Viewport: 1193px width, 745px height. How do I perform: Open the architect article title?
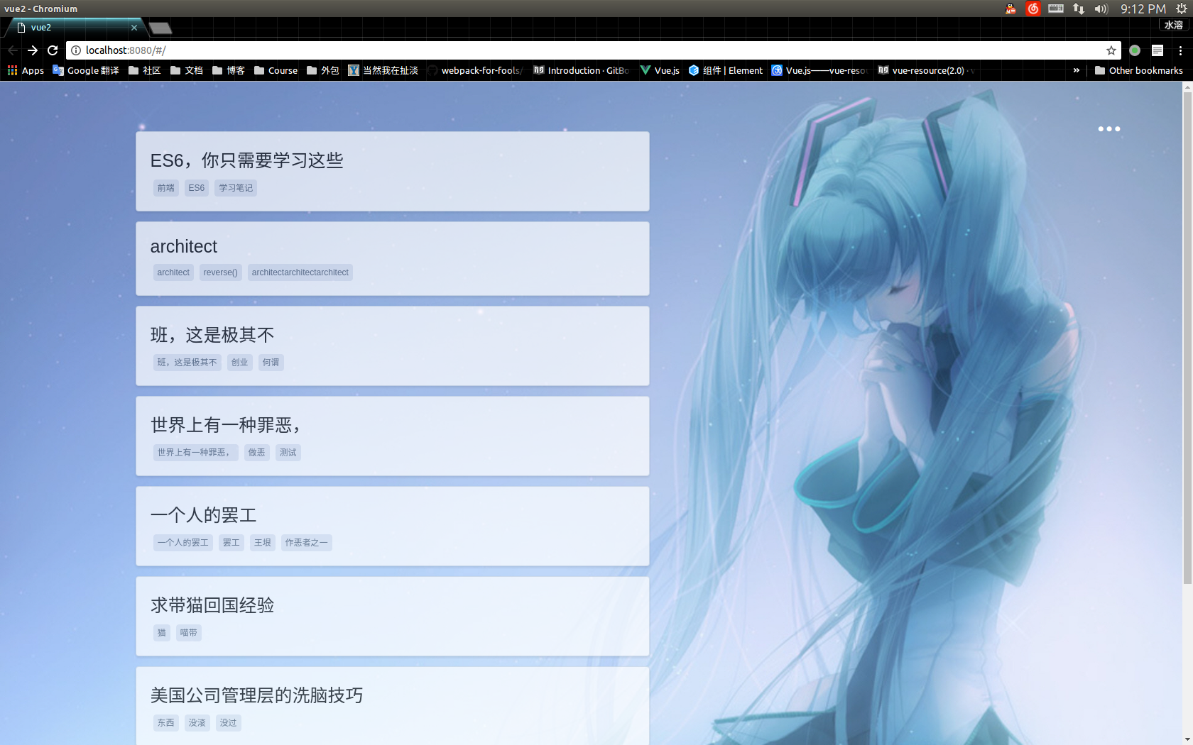pyautogui.click(x=183, y=246)
